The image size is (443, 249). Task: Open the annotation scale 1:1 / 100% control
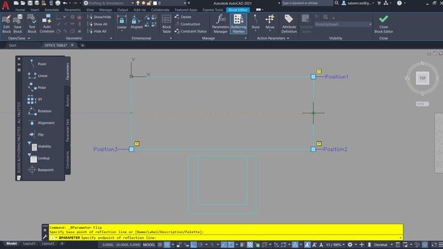tap(335, 245)
